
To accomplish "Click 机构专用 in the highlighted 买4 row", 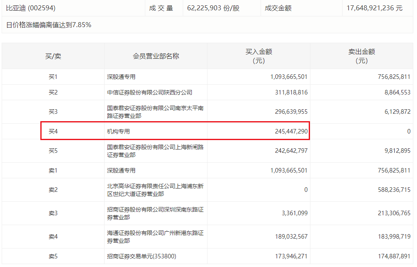I will (119, 131).
